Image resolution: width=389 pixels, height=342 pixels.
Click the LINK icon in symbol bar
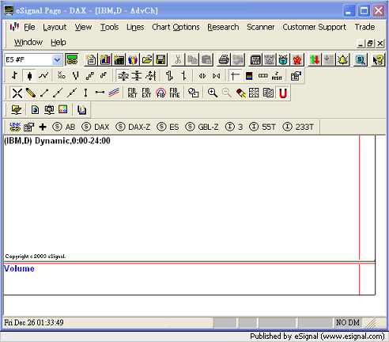pos(15,127)
